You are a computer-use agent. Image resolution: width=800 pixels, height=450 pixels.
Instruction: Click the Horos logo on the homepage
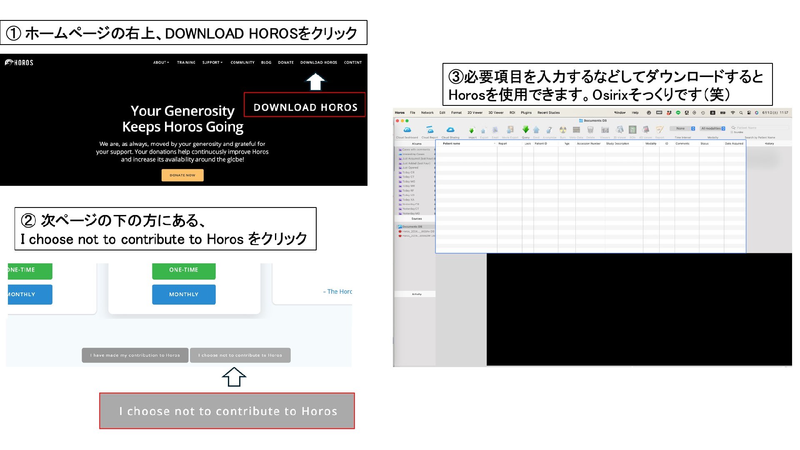point(19,62)
